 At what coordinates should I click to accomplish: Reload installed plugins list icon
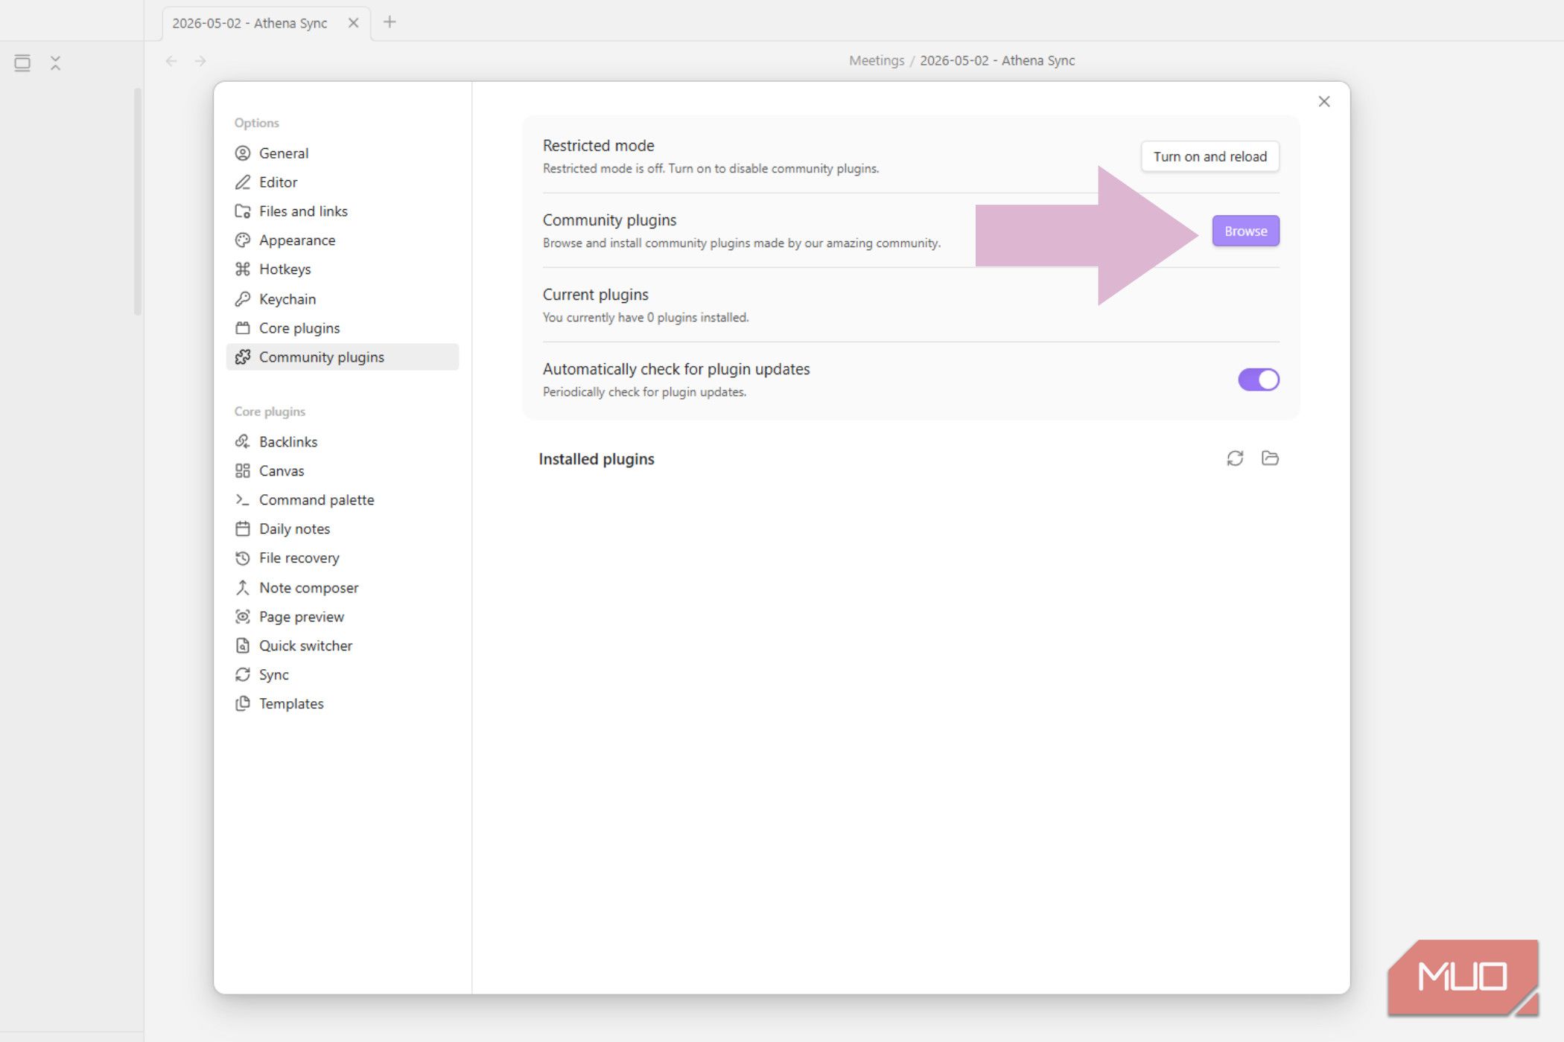tap(1235, 458)
